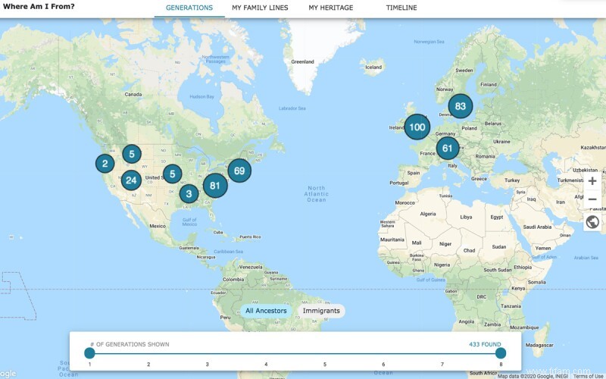Switch to the Generations tab
Viewport: 606px width, 379px height.
[x=189, y=8]
